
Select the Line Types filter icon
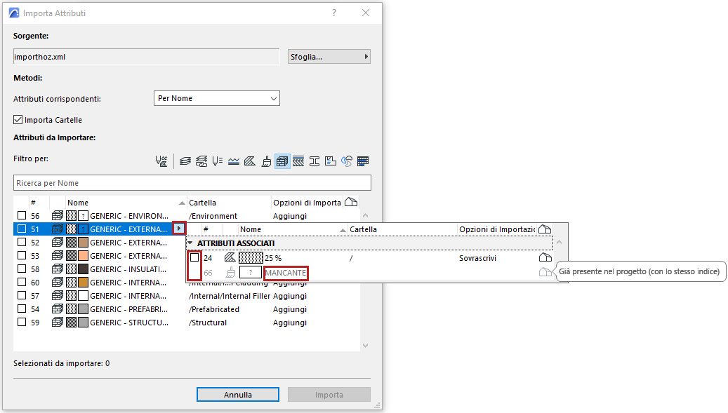pyautogui.click(x=234, y=161)
